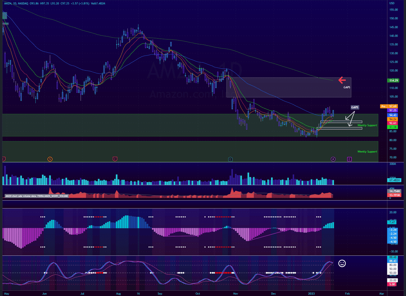The image size is (406, 296).
Task: Click the grey 14.754M short volume label
Action: click(394, 191)
